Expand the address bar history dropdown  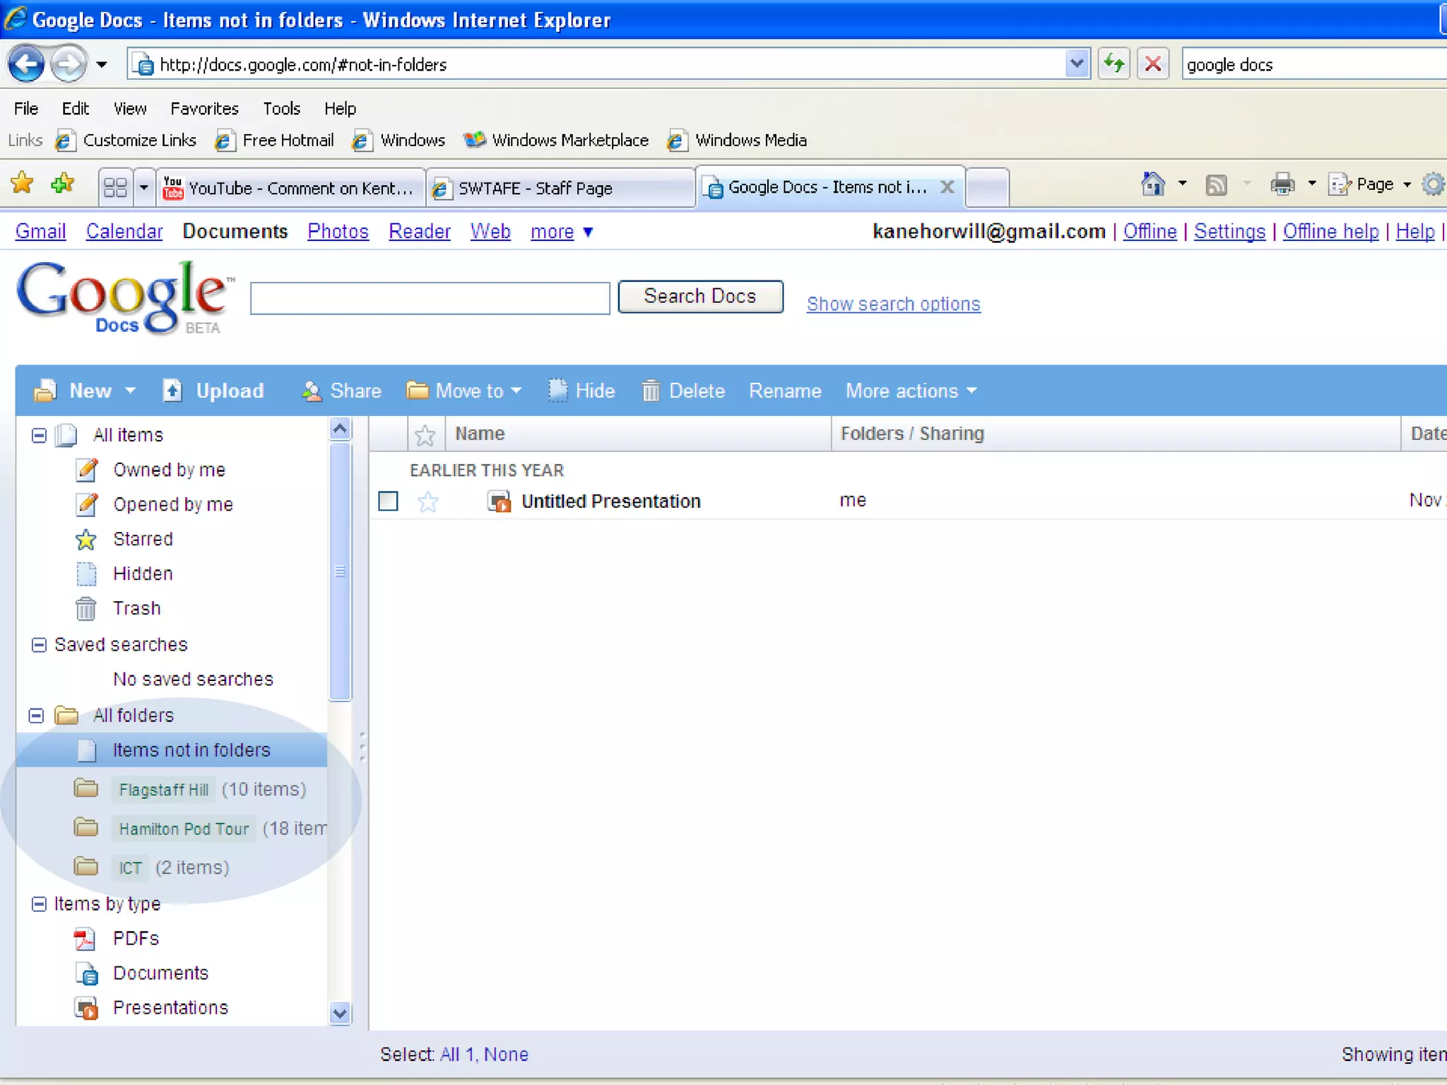pos(1076,64)
